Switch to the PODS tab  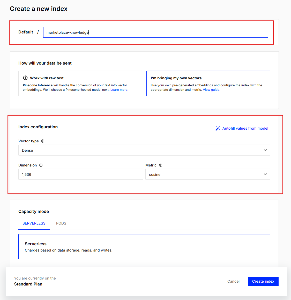coord(61,223)
